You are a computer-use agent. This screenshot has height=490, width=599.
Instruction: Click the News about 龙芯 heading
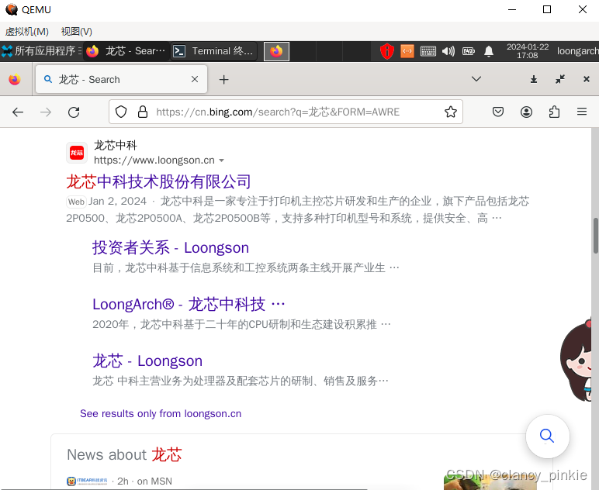124,454
